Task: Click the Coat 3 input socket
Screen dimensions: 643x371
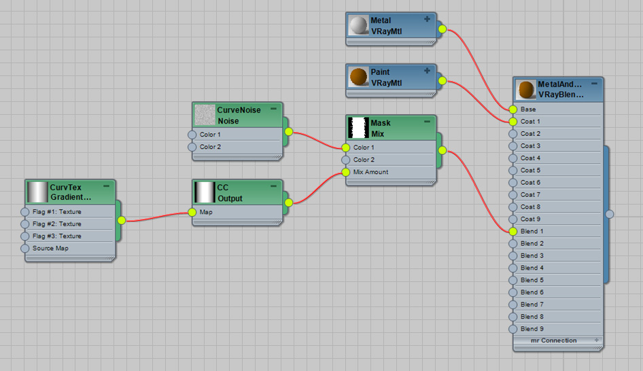Action: 513,146
